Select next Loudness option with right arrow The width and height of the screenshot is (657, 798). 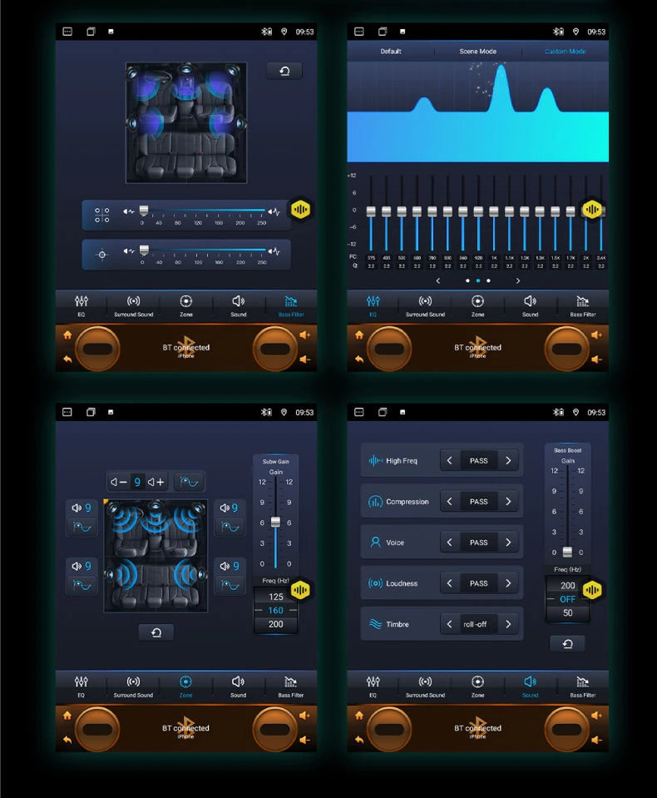[x=508, y=583]
